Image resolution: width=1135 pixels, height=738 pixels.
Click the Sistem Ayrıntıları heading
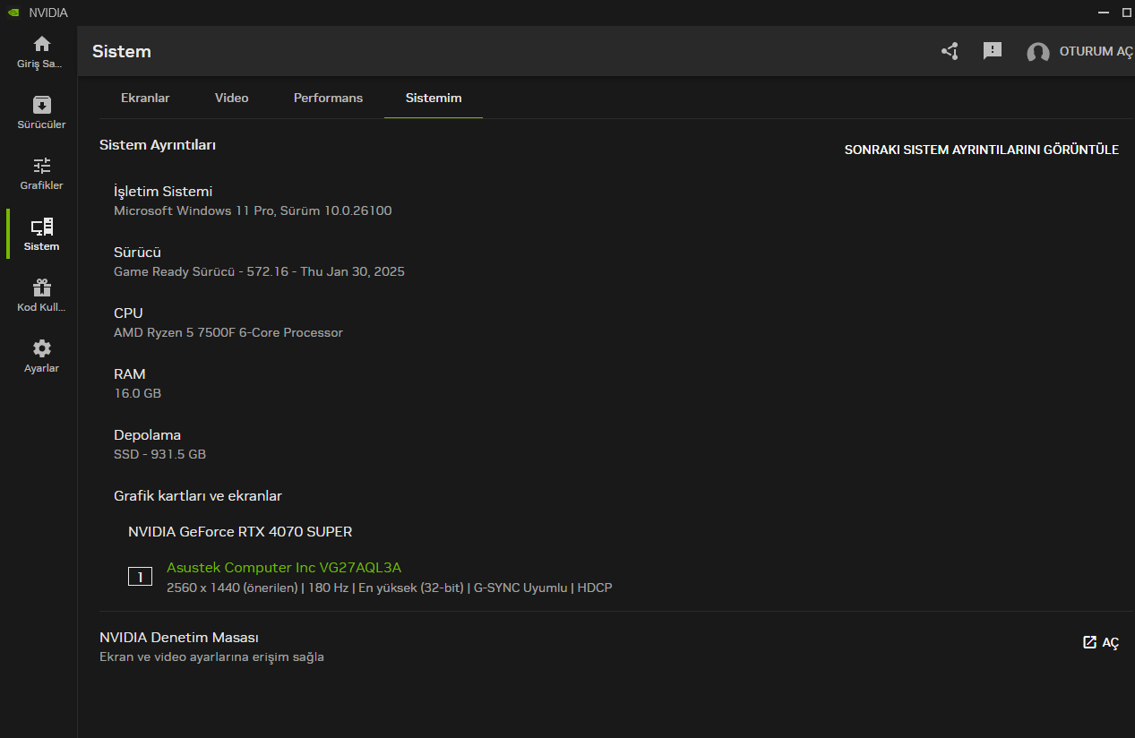point(158,144)
